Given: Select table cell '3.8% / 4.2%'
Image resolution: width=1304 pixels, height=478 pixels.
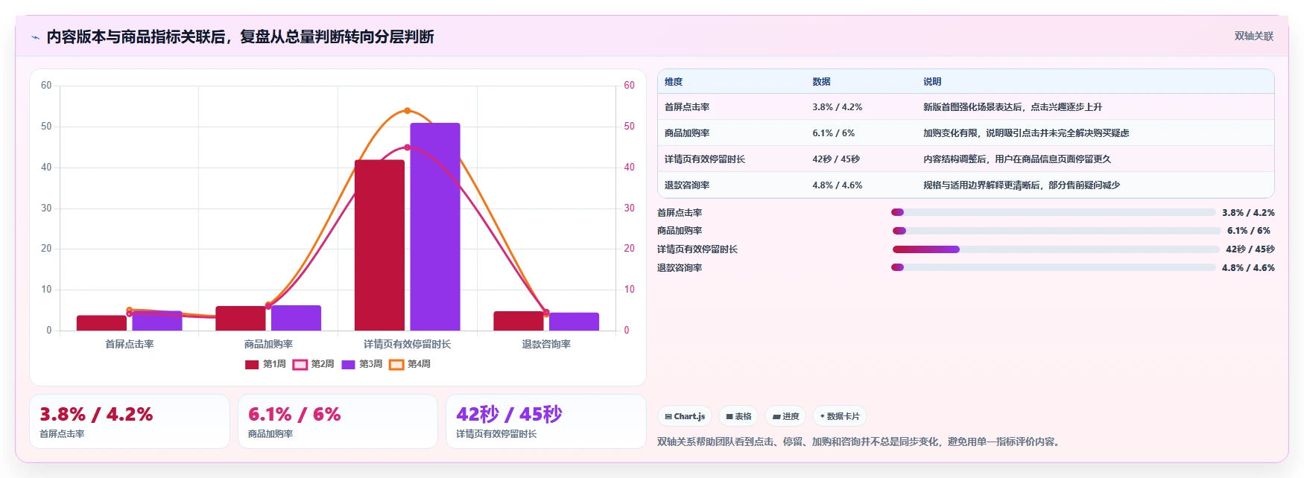Looking at the screenshot, I should coord(838,107).
